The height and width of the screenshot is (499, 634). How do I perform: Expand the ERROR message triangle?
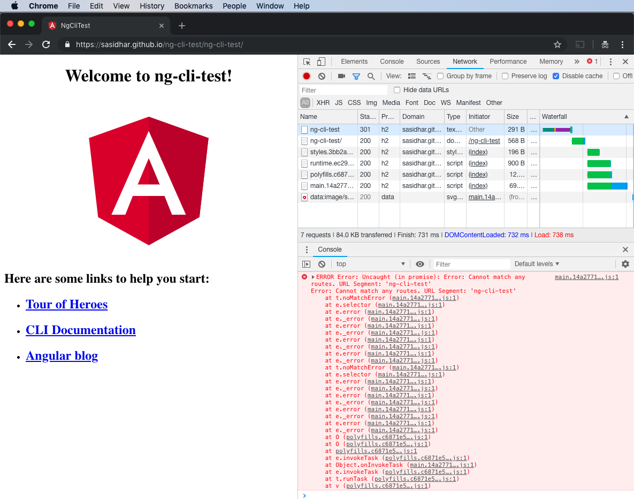click(x=313, y=277)
